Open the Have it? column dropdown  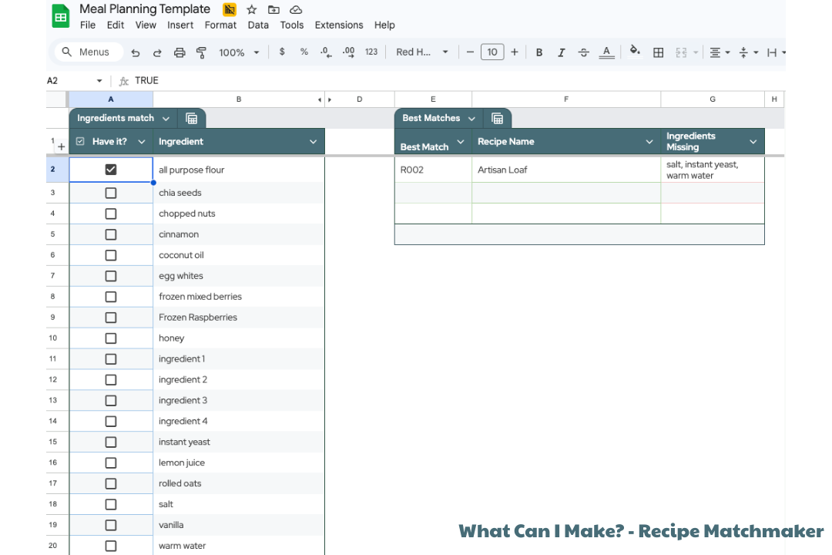pos(142,142)
